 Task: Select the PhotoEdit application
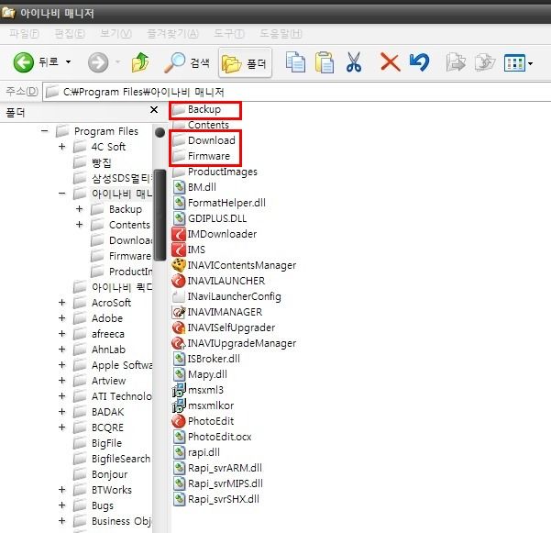point(204,421)
